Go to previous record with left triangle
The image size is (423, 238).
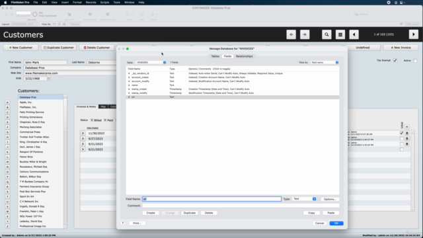[354, 34]
